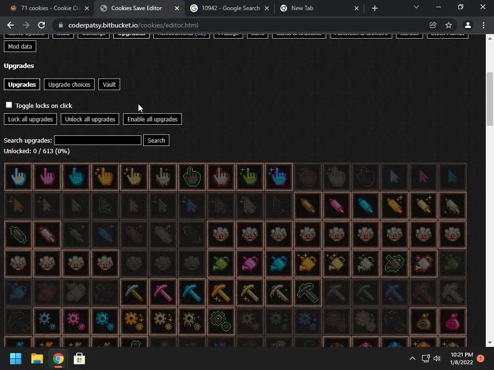
Task: Share this page using the share icon
Action: tap(433, 25)
